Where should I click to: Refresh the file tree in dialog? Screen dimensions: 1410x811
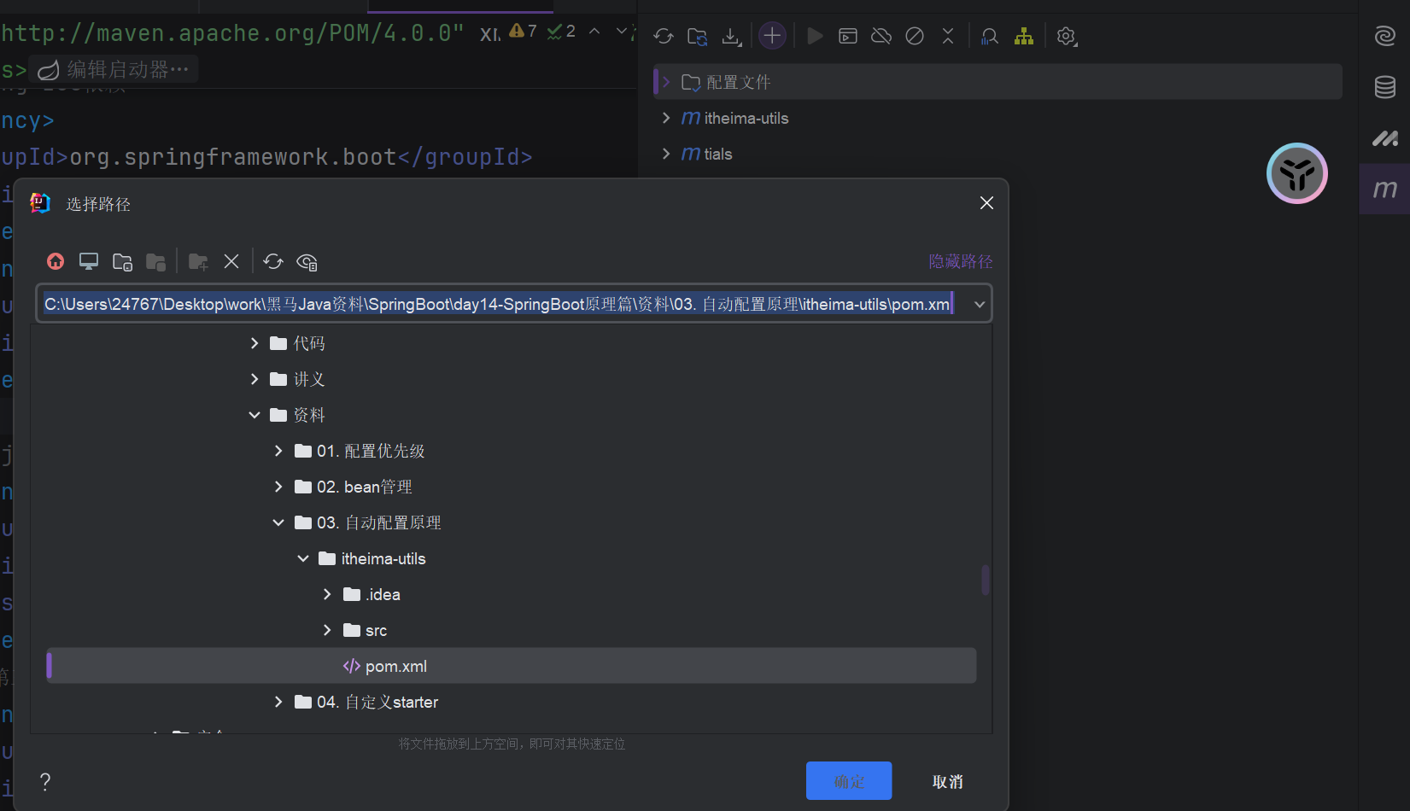coord(273,261)
